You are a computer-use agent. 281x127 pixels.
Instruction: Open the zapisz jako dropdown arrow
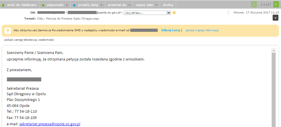(x=156, y=5)
